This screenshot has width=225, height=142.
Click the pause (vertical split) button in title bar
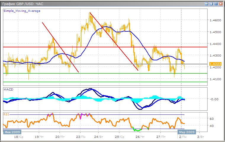point(206,4)
